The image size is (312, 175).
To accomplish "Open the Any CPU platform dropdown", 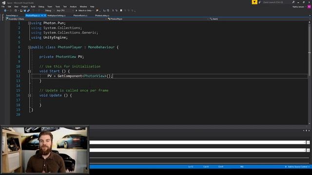I will 65,11.
